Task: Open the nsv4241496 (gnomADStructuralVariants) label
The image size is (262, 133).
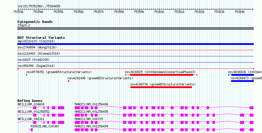Action: tap(100, 78)
